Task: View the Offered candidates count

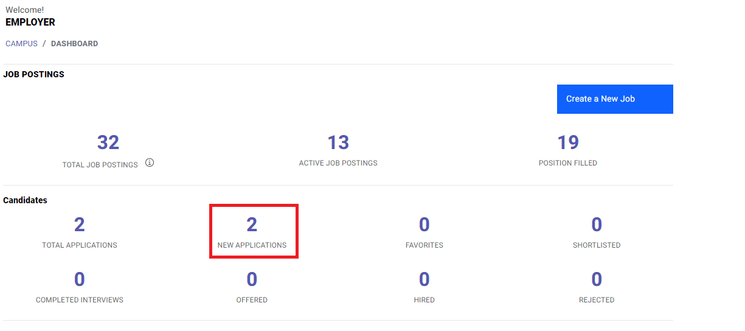Action: click(x=252, y=279)
